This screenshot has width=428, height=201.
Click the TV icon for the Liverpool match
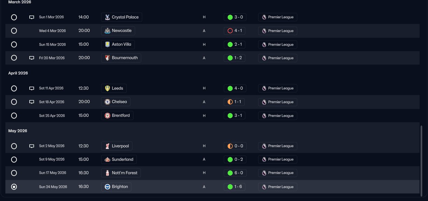(32, 146)
